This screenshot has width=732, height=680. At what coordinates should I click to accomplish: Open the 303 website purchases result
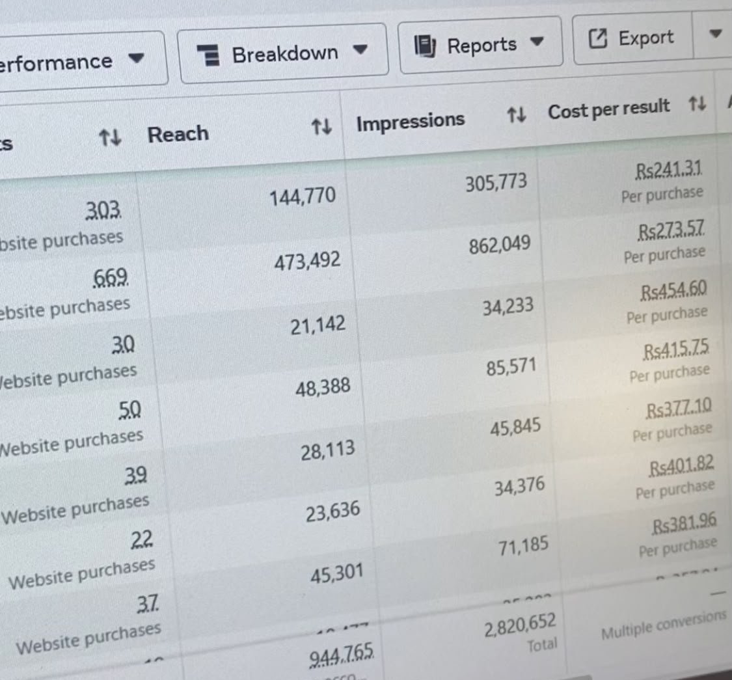[x=103, y=210]
